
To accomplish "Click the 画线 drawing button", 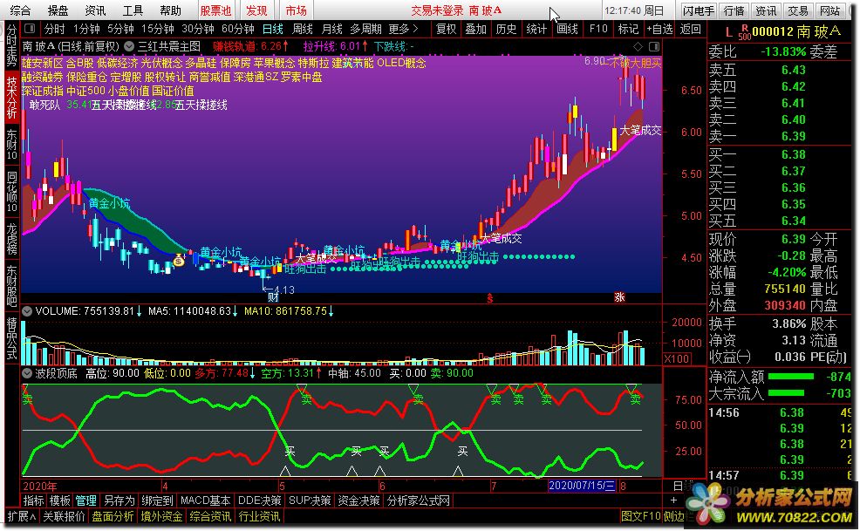I will [567, 29].
